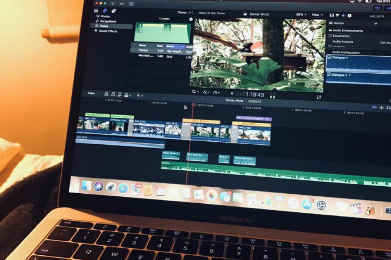Click the clapperboard icon beside Disney World

click(x=245, y=14)
